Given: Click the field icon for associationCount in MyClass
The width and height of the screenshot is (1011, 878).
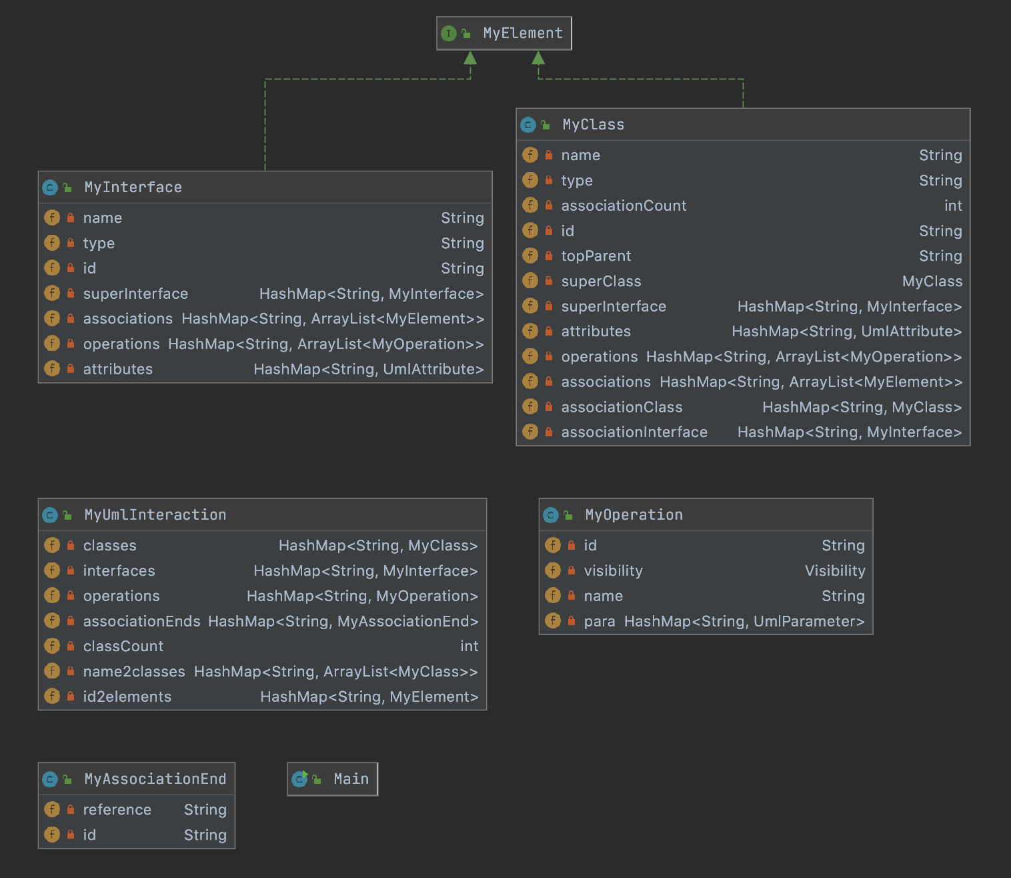Looking at the screenshot, I should click(530, 205).
